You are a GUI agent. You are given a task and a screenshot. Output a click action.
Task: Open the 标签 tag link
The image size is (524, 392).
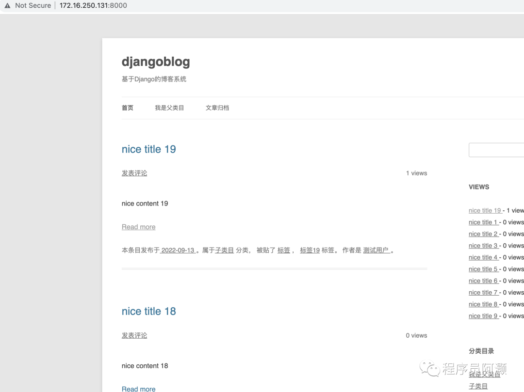click(x=284, y=250)
